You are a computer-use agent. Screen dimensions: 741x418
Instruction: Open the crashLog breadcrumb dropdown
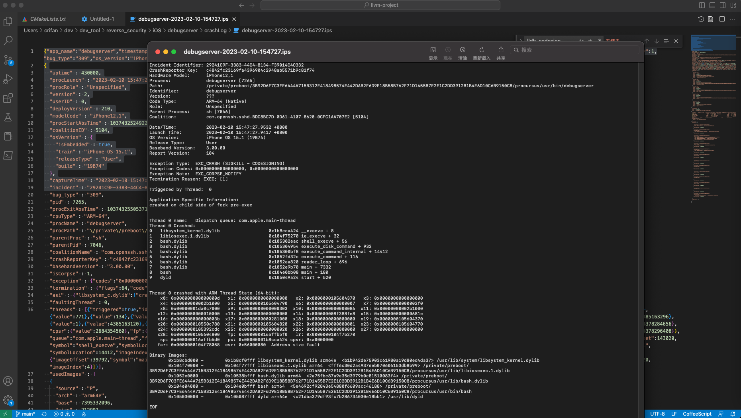coord(216,30)
